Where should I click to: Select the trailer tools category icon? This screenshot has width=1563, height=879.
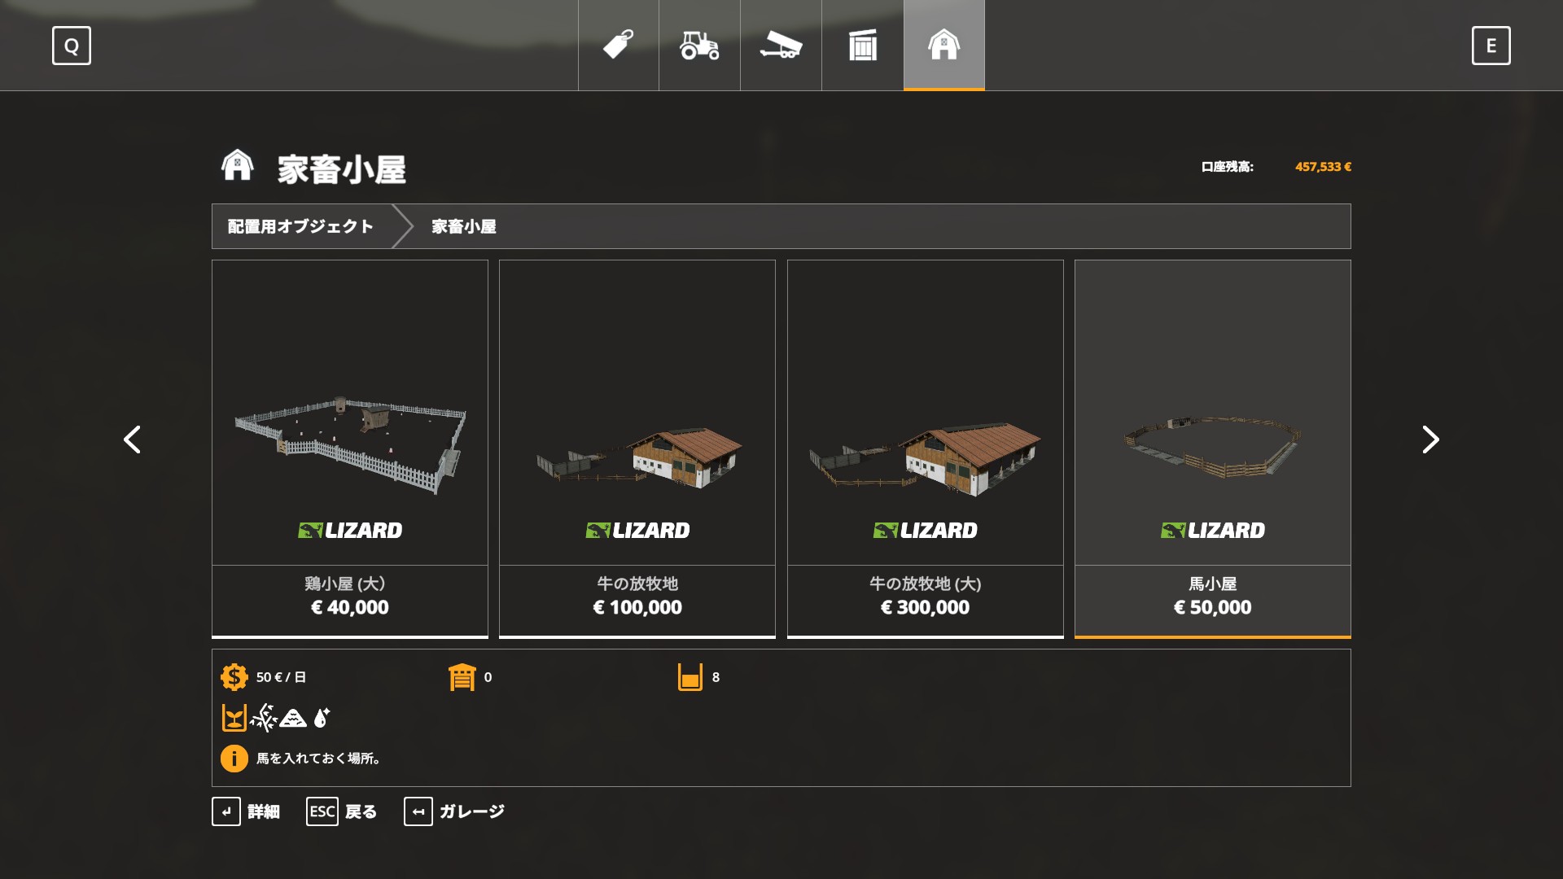click(781, 46)
